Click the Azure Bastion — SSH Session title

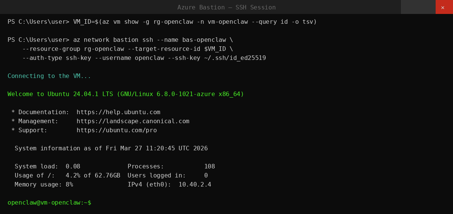pos(226,8)
